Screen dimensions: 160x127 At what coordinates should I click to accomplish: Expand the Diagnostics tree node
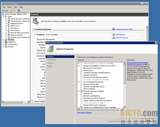click(x=4, y=42)
